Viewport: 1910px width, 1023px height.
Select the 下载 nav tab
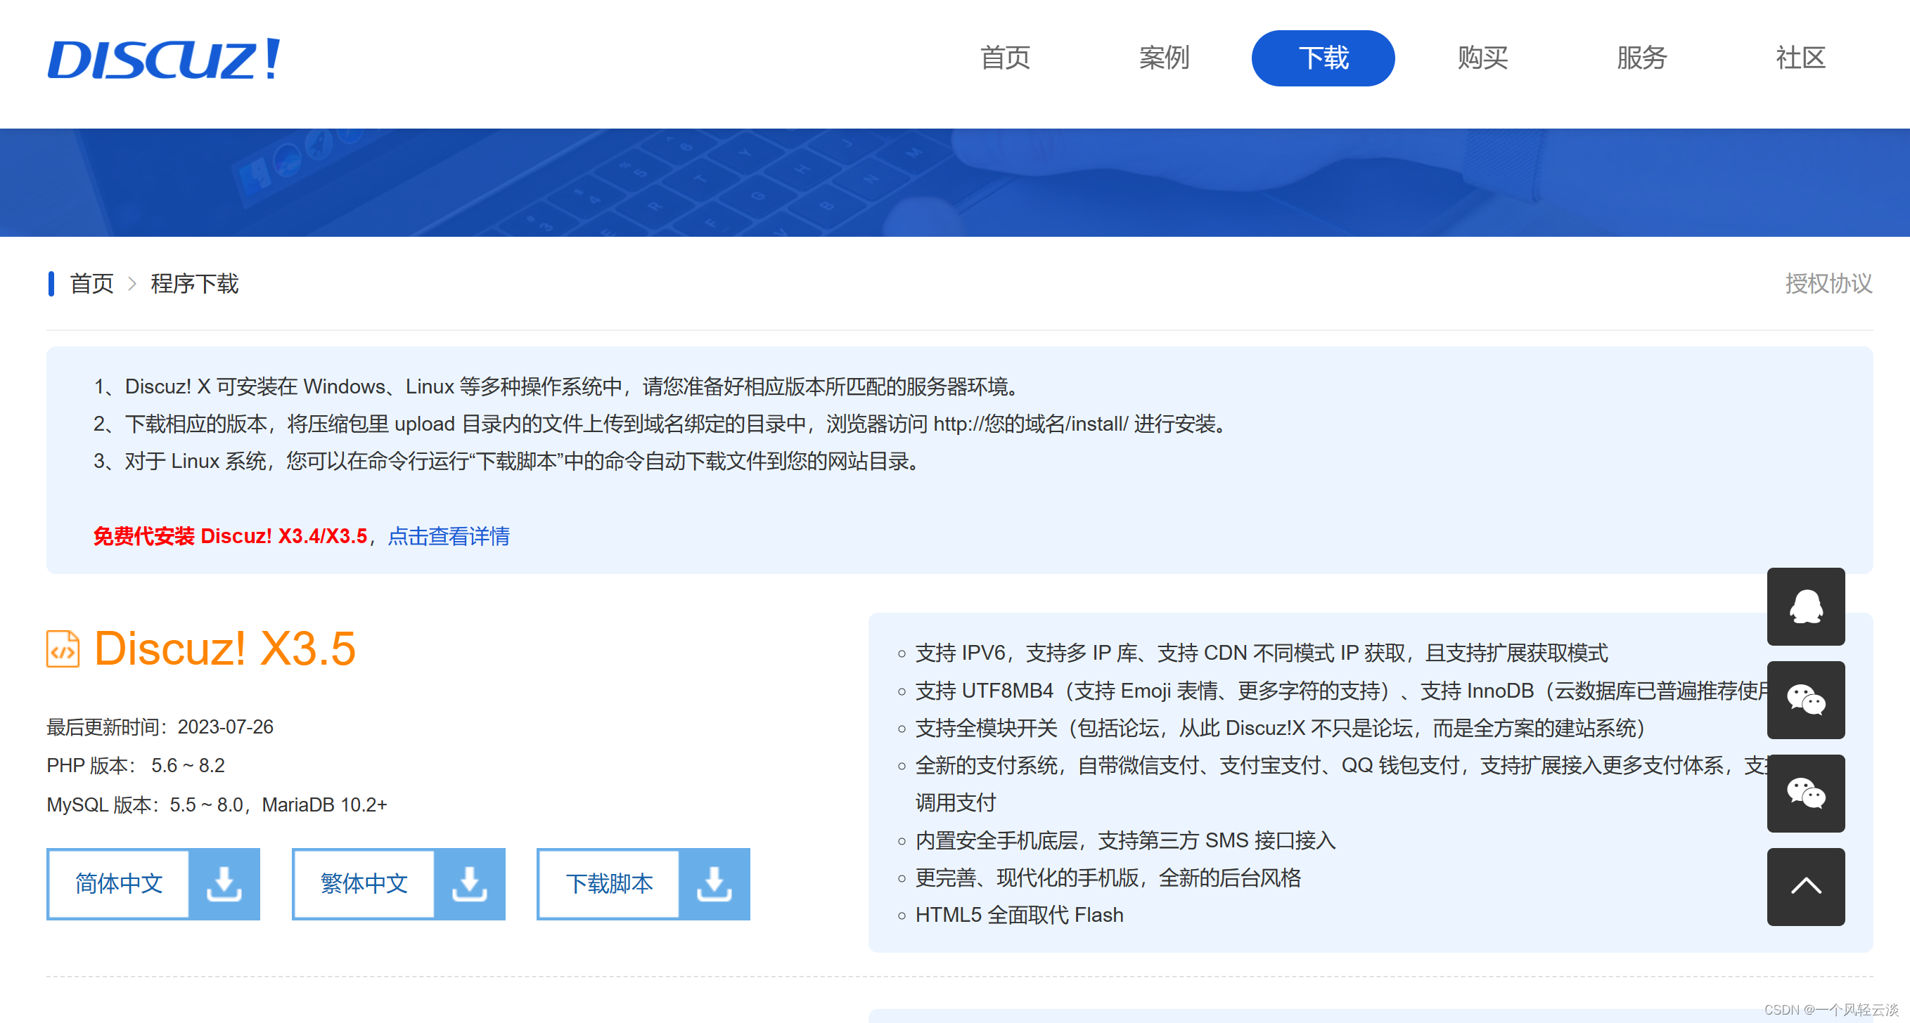[x=1323, y=58]
